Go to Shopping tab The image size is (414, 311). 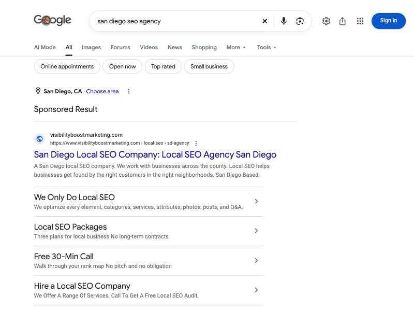coord(204,47)
